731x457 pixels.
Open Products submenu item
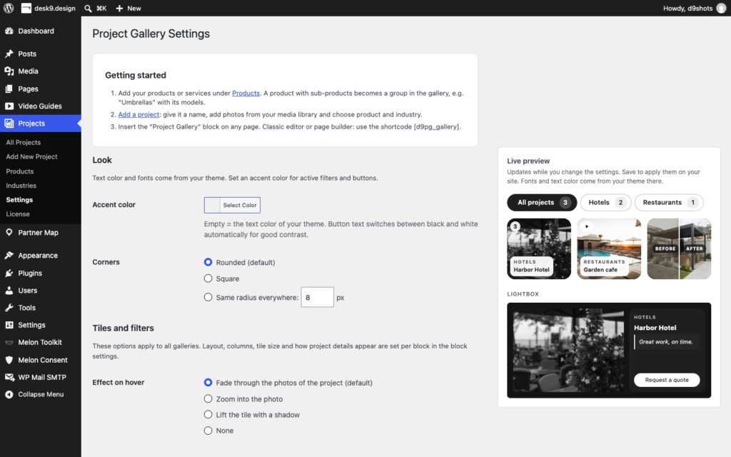coord(19,171)
